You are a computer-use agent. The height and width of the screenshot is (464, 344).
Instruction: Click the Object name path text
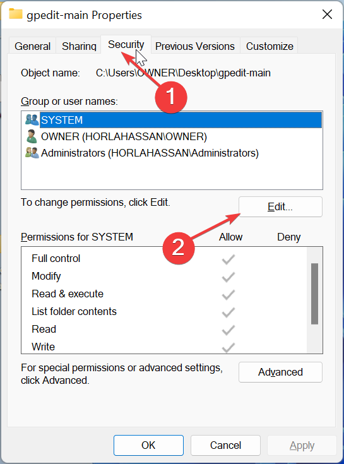[x=183, y=73]
